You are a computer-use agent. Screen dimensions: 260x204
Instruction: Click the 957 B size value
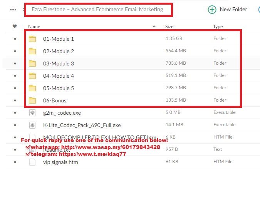pos(172,149)
